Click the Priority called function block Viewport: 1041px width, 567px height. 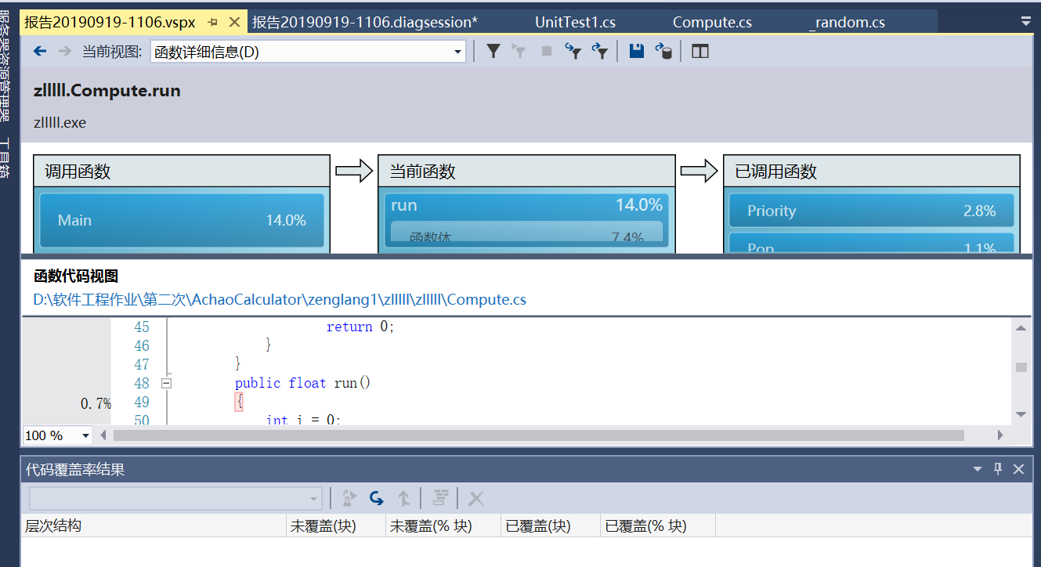click(871, 211)
